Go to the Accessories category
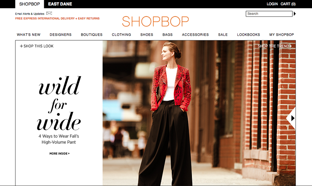This screenshot has width=312, height=186. pyautogui.click(x=195, y=35)
